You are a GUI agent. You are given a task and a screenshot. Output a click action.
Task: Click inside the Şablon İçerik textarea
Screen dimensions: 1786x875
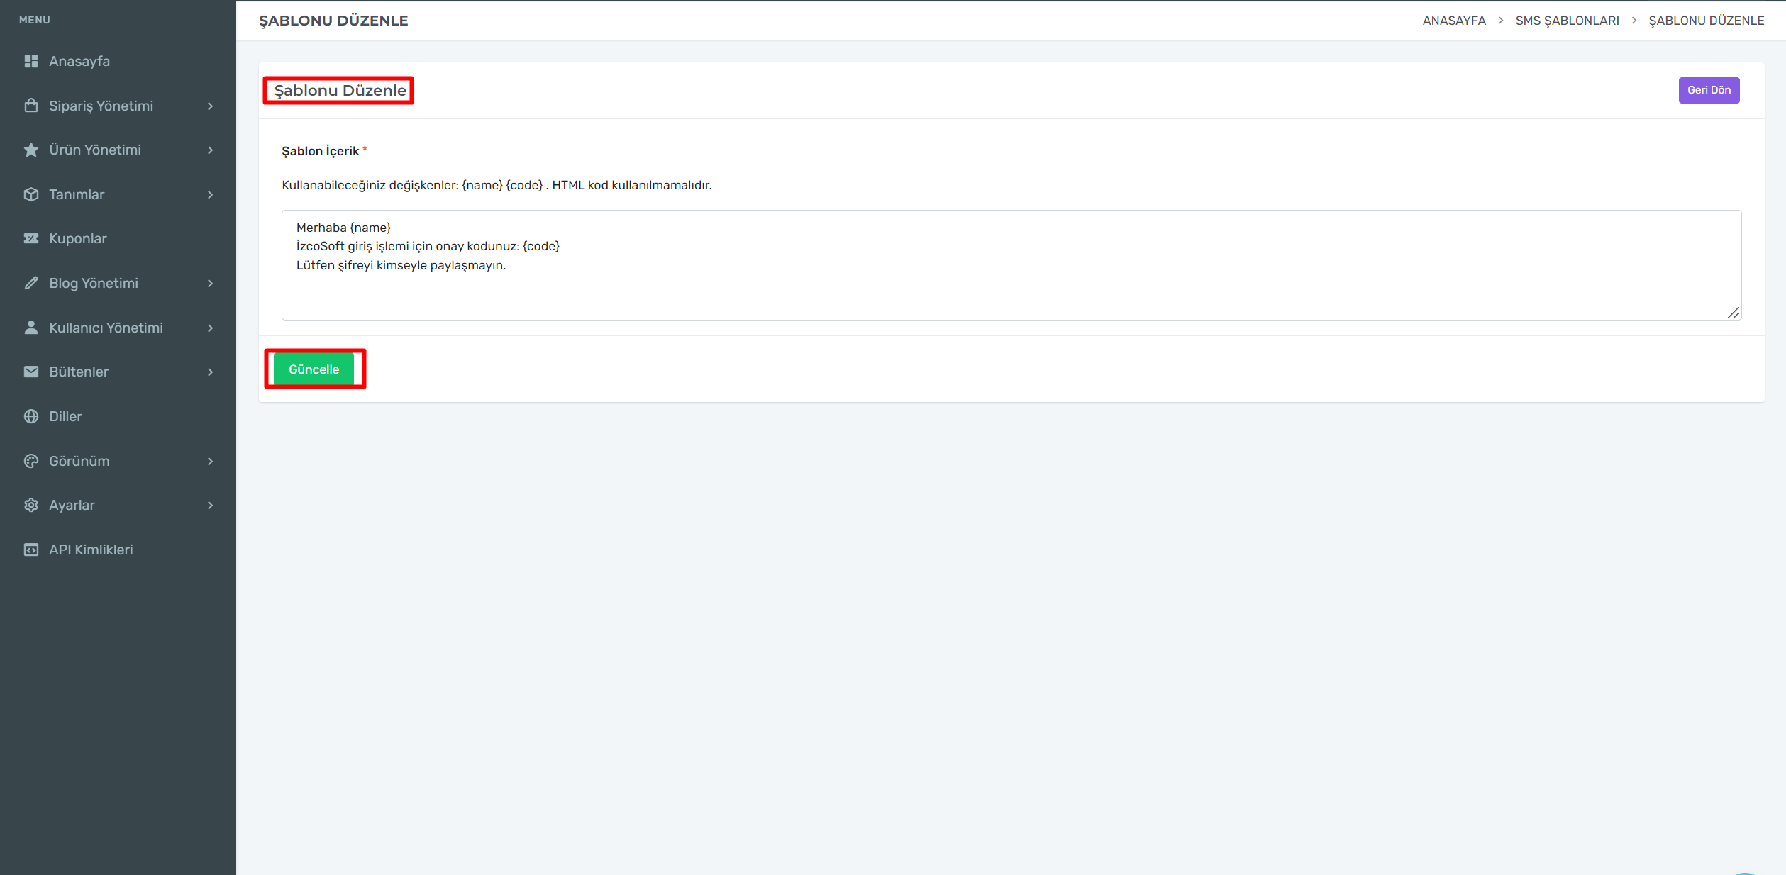click(1011, 284)
